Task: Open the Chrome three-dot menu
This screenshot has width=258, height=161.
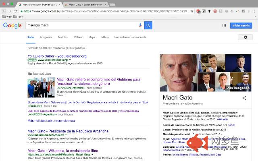Action: pos(254,11)
